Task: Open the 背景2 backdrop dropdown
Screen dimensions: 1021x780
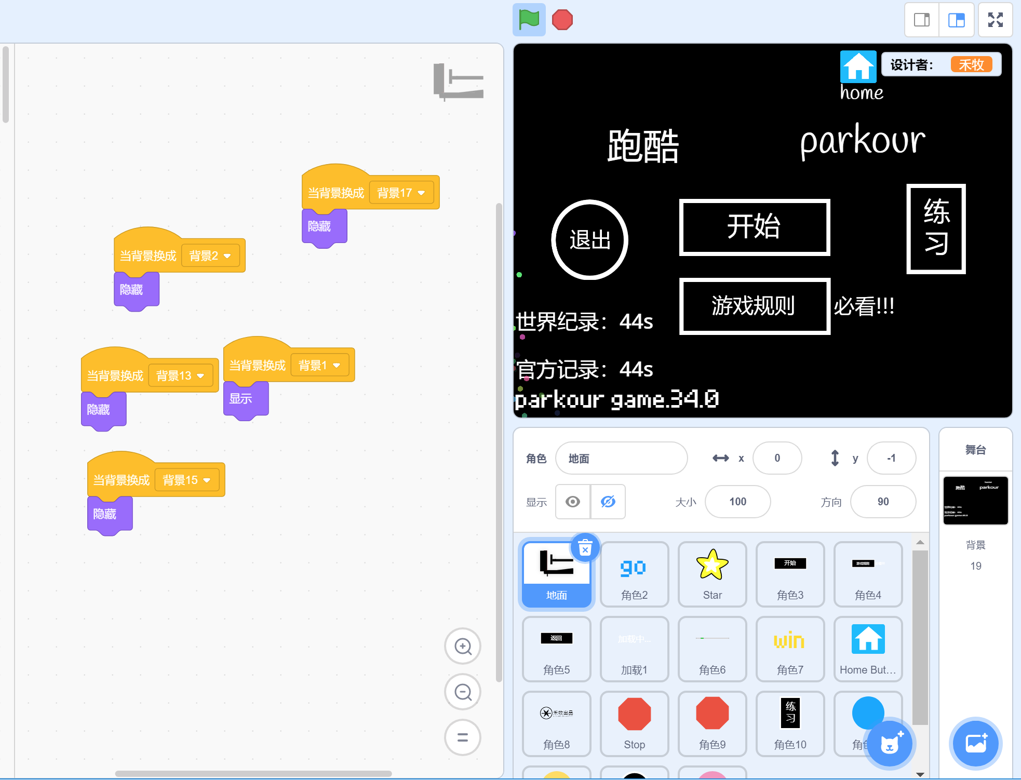Action: pyautogui.click(x=210, y=256)
